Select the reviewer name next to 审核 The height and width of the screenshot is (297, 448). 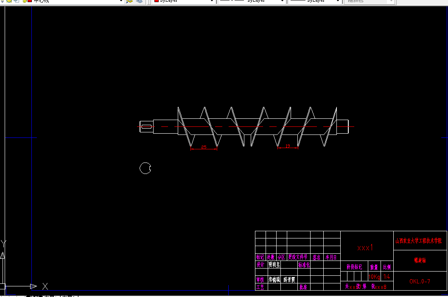pyautogui.click(x=274, y=280)
